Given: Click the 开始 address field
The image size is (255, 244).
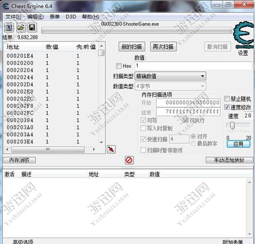Looking at the screenshot, I should 188,102.
